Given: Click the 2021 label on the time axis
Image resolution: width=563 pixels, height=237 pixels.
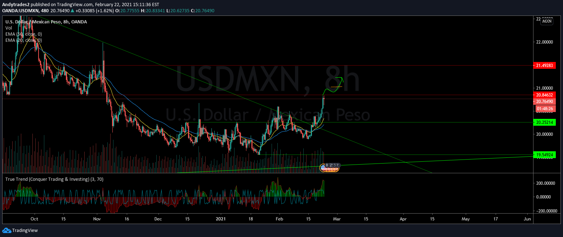Looking at the screenshot, I should 222,219.
